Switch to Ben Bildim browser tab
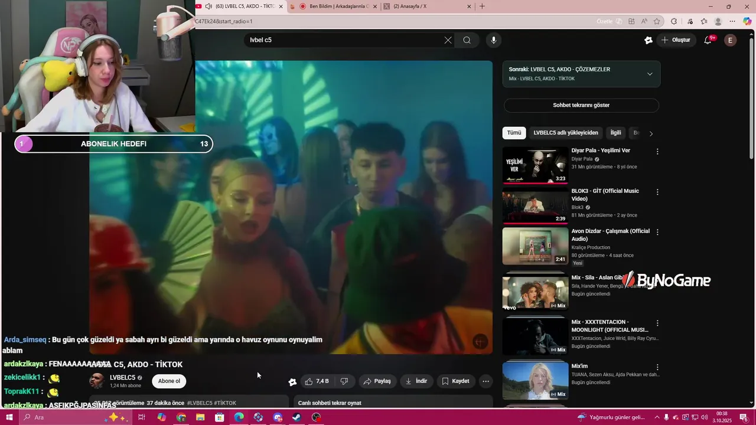Screen dimensions: 756x425 pos(334,6)
